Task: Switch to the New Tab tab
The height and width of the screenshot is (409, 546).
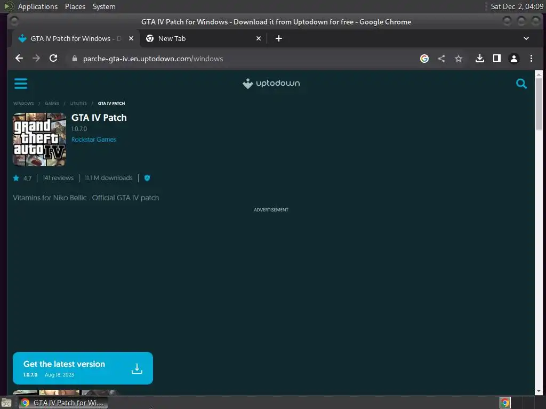Action: (203, 38)
